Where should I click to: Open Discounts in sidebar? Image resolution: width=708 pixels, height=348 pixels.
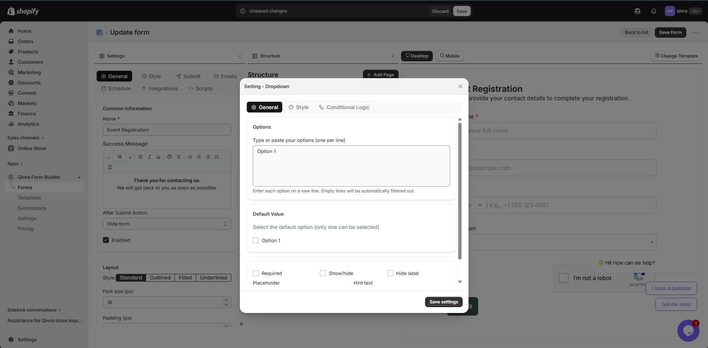pyautogui.click(x=29, y=83)
